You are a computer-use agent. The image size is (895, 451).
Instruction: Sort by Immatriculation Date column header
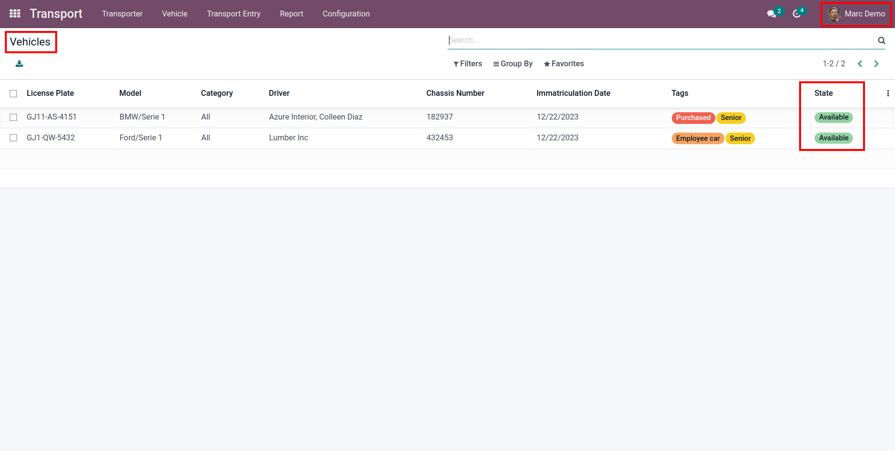click(573, 93)
